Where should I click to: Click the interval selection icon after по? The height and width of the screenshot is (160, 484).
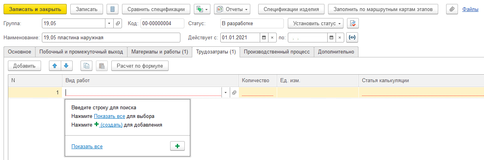[x=352, y=38]
